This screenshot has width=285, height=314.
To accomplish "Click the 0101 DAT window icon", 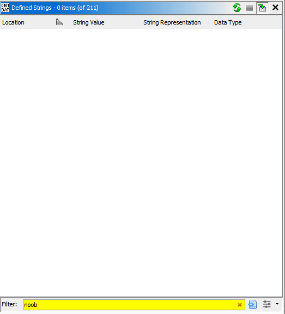I will 5,8.
